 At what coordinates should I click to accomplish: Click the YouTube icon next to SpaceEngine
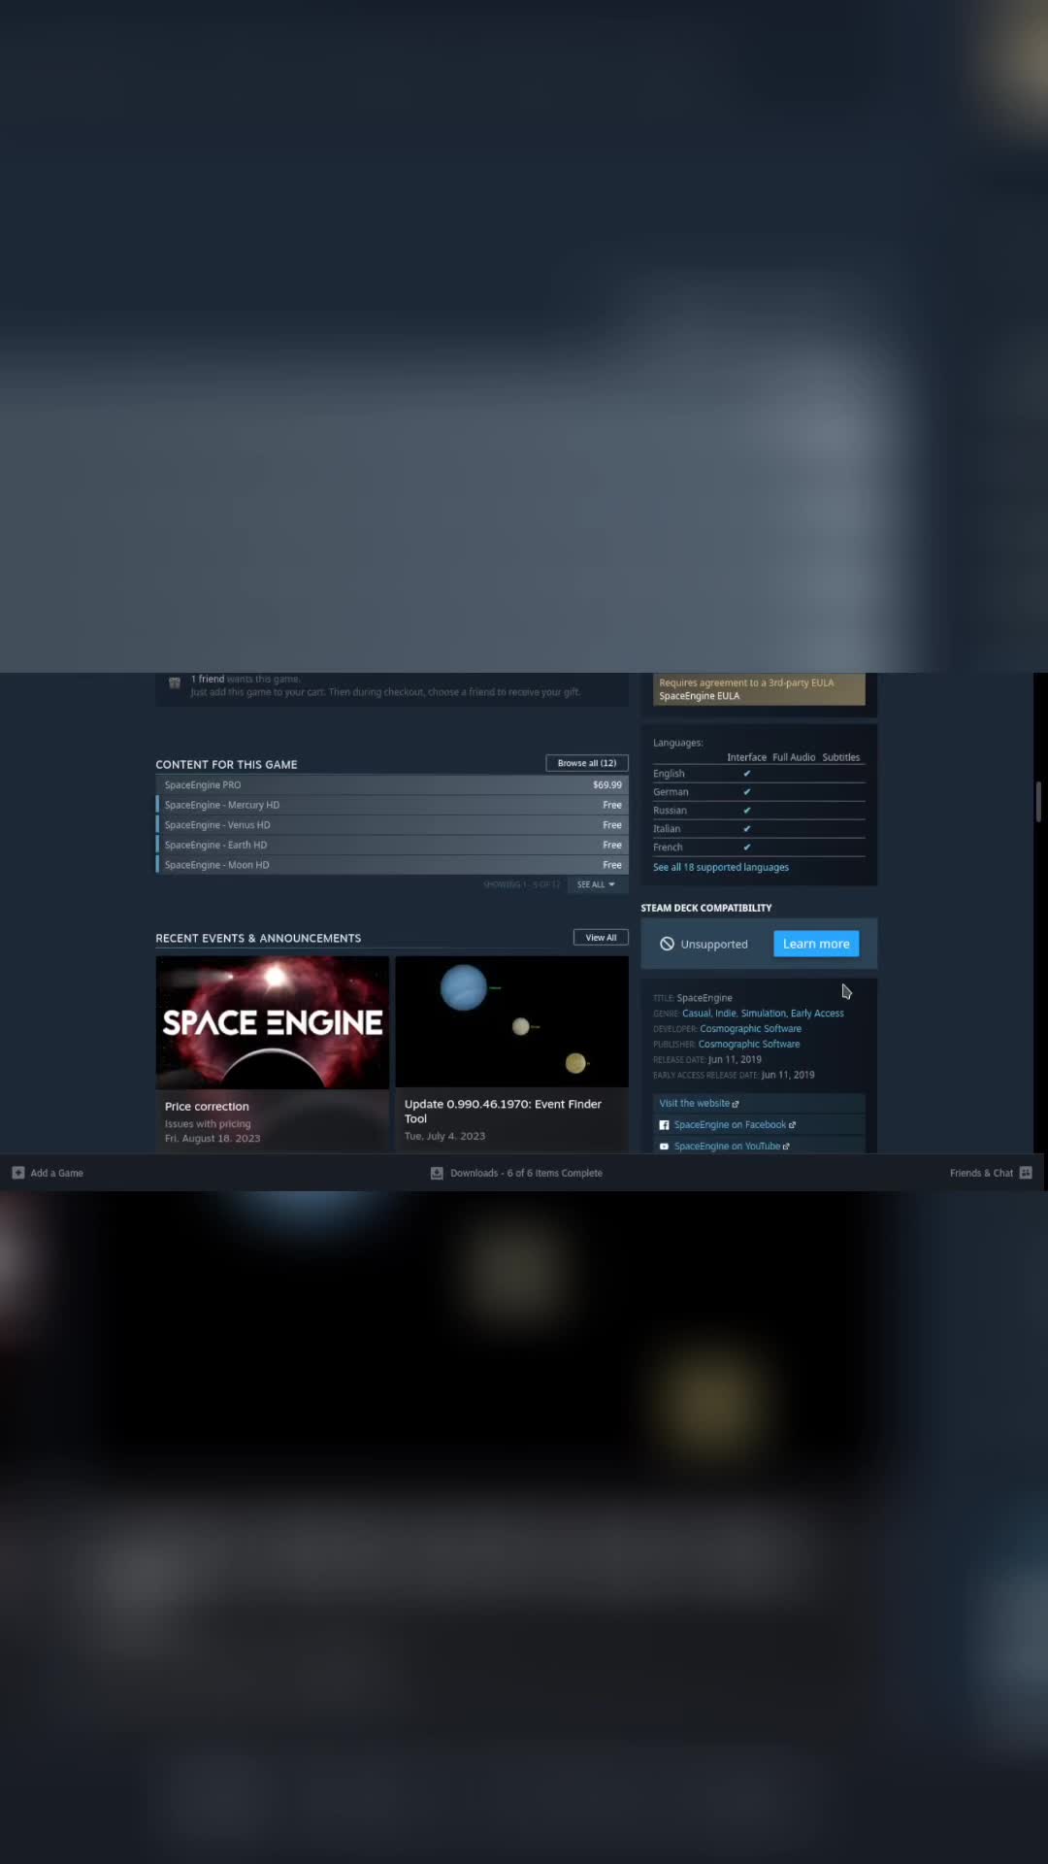[x=664, y=1147]
